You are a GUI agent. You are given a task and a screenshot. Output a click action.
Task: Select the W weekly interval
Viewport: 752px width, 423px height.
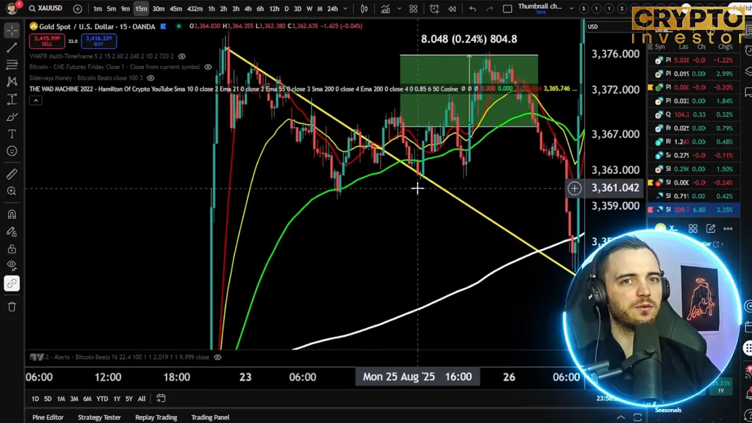coord(309,8)
